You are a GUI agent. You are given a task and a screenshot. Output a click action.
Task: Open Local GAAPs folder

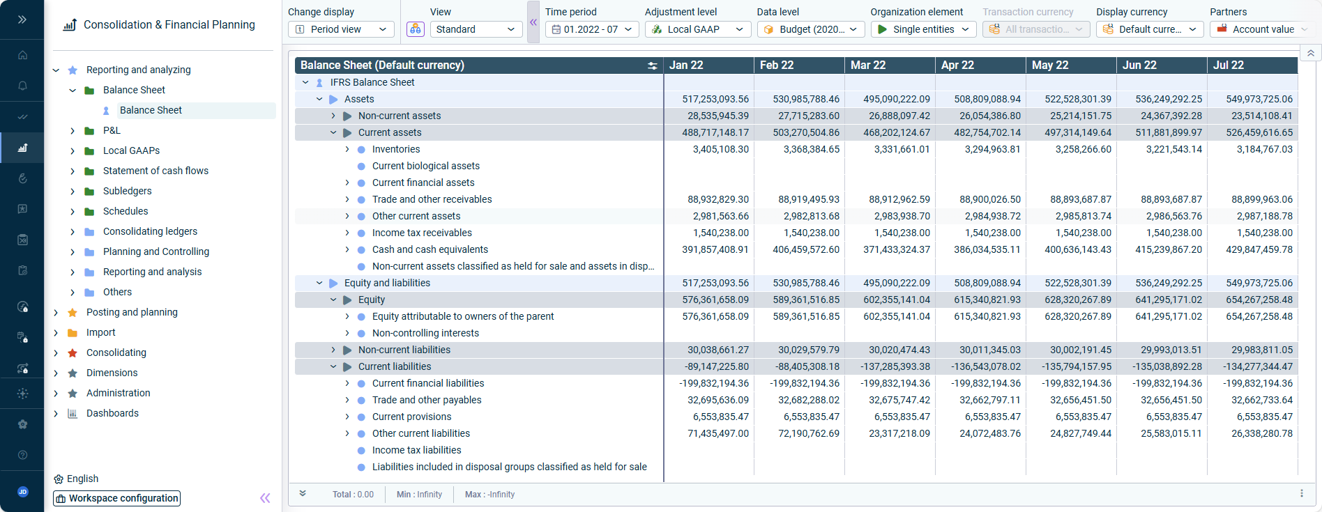(x=131, y=150)
